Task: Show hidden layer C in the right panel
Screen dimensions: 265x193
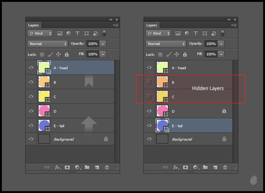Action: click(149, 96)
